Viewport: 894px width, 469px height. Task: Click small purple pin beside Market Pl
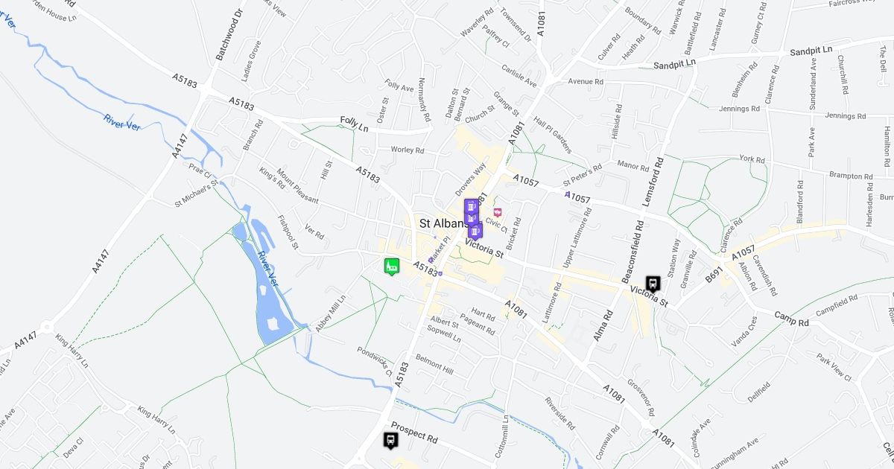(x=431, y=259)
